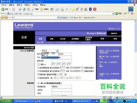
Task: Tick the 固定 IP checkbox
Action: pos(39,64)
